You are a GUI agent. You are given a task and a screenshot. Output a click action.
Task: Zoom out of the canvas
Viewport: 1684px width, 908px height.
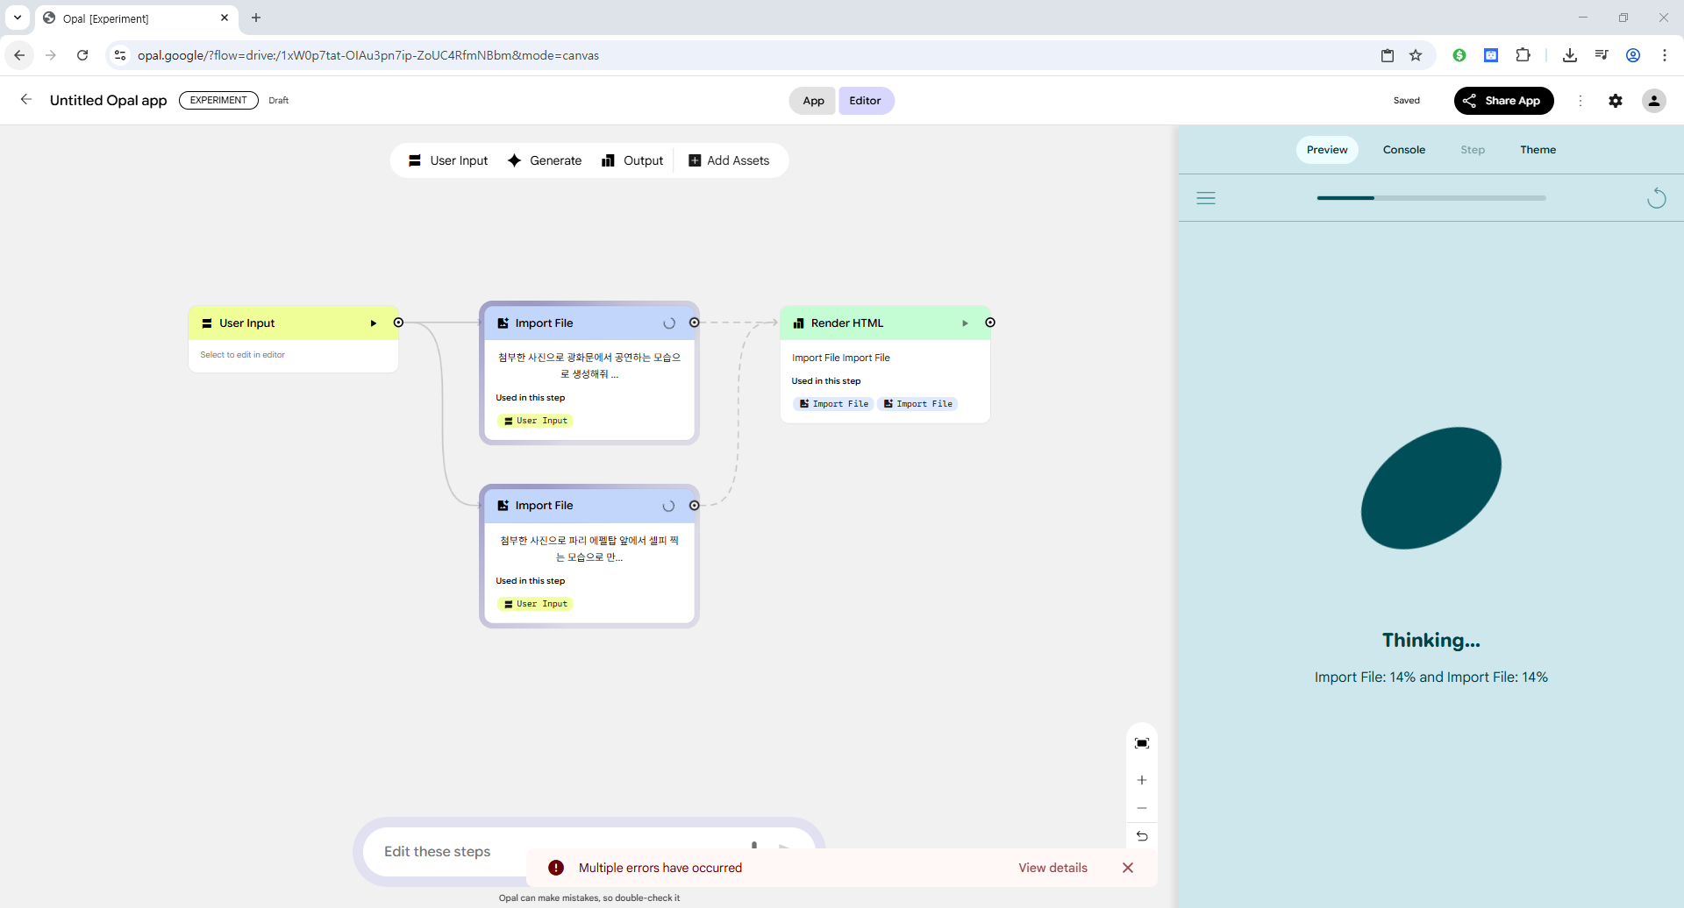pos(1142,808)
